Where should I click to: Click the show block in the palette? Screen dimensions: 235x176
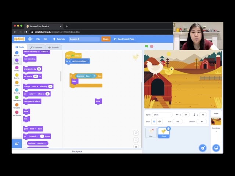[x=26, y=111]
